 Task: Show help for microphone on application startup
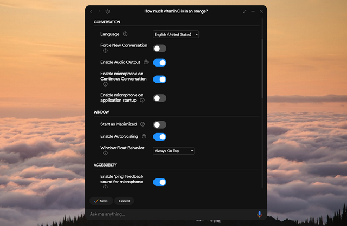click(142, 100)
